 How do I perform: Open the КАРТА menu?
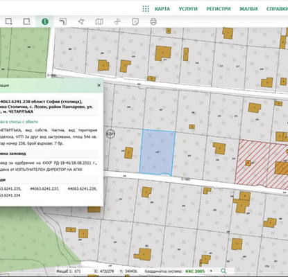[x=162, y=9]
